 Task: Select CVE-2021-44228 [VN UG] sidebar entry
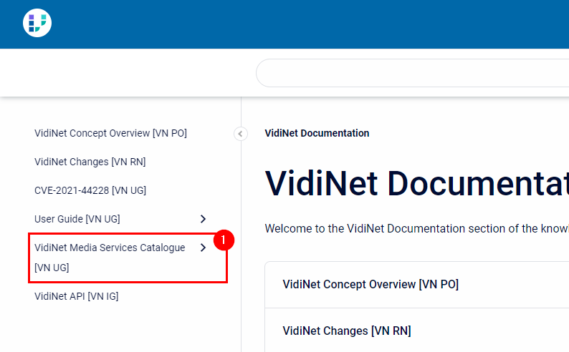[x=90, y=190]
